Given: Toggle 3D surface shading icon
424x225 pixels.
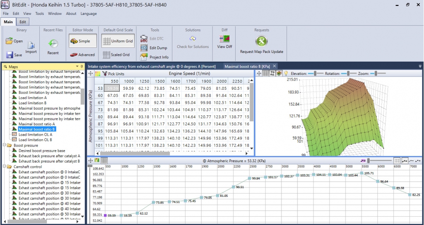Looking at the screenshot, I should point(279,73).
